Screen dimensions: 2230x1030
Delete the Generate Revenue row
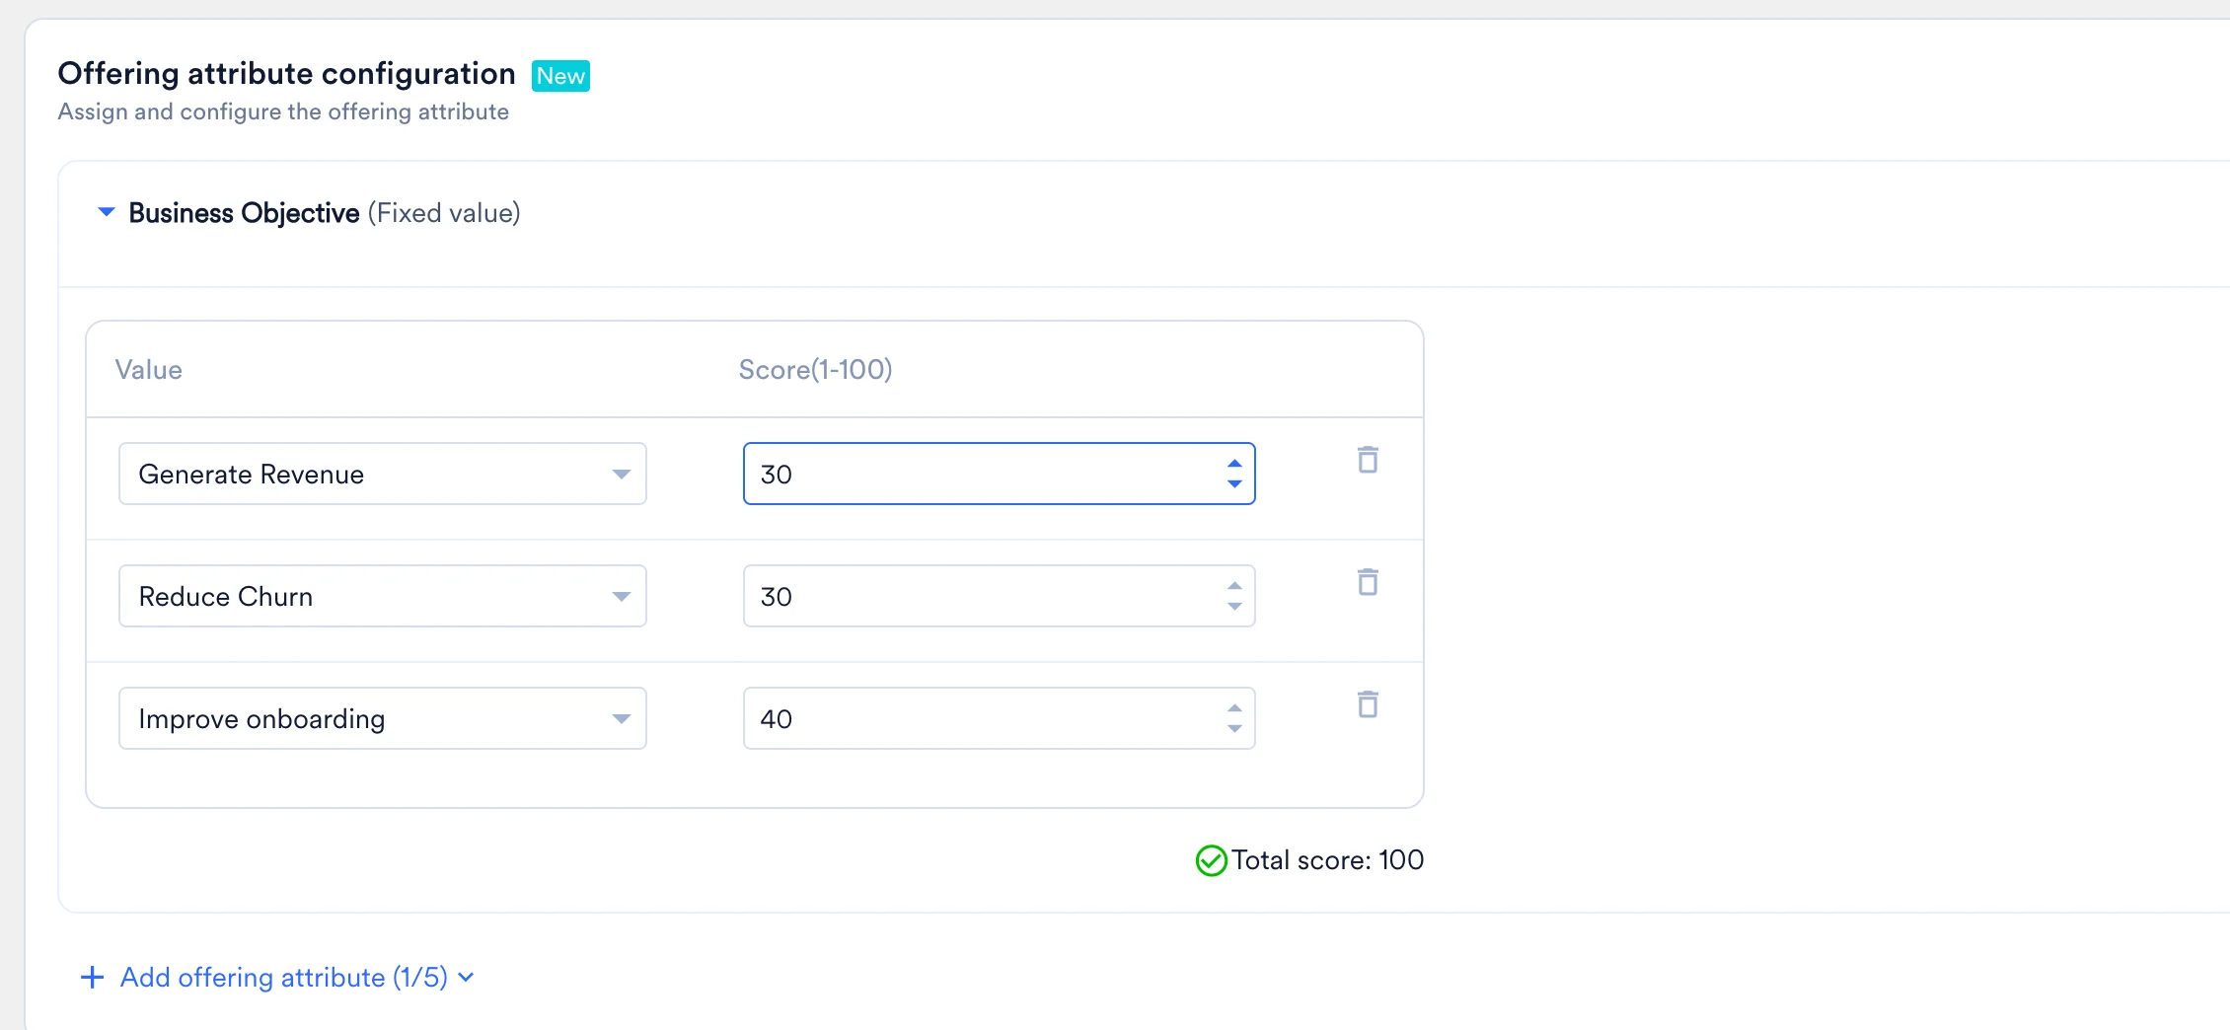pyautogui.click(x=1368, y=460)
